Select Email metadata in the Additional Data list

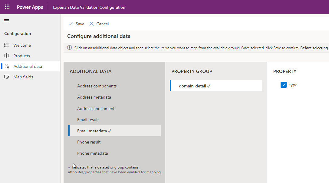[94, 131]
